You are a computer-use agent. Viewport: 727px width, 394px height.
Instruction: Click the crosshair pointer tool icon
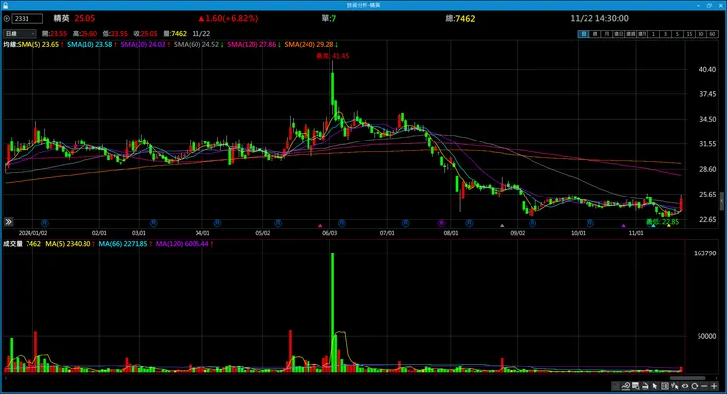click(x=675, y=386)
